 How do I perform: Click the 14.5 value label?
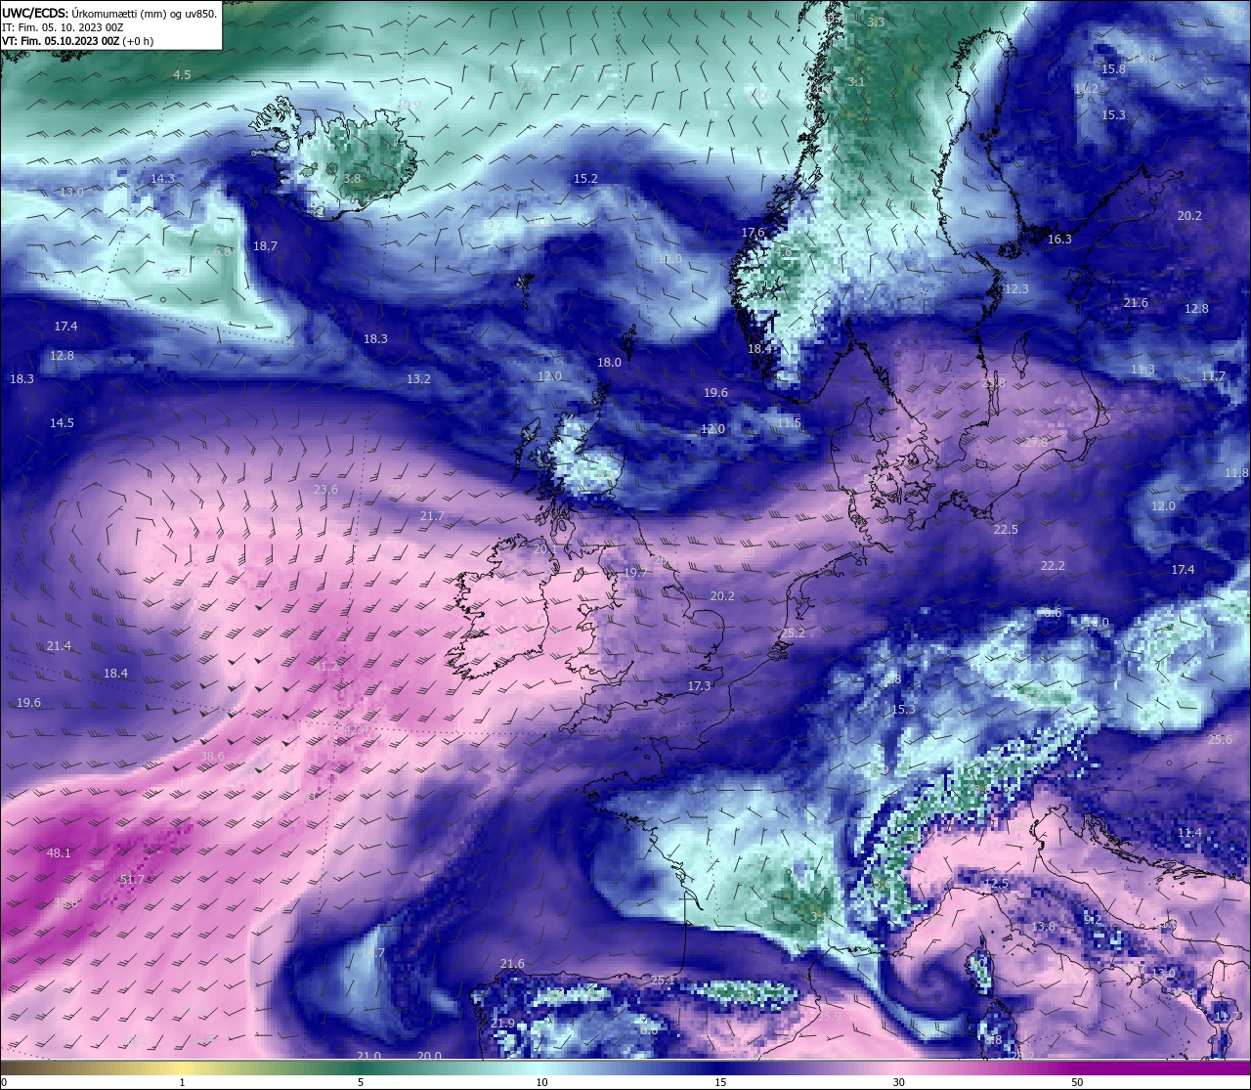(62, 423)
